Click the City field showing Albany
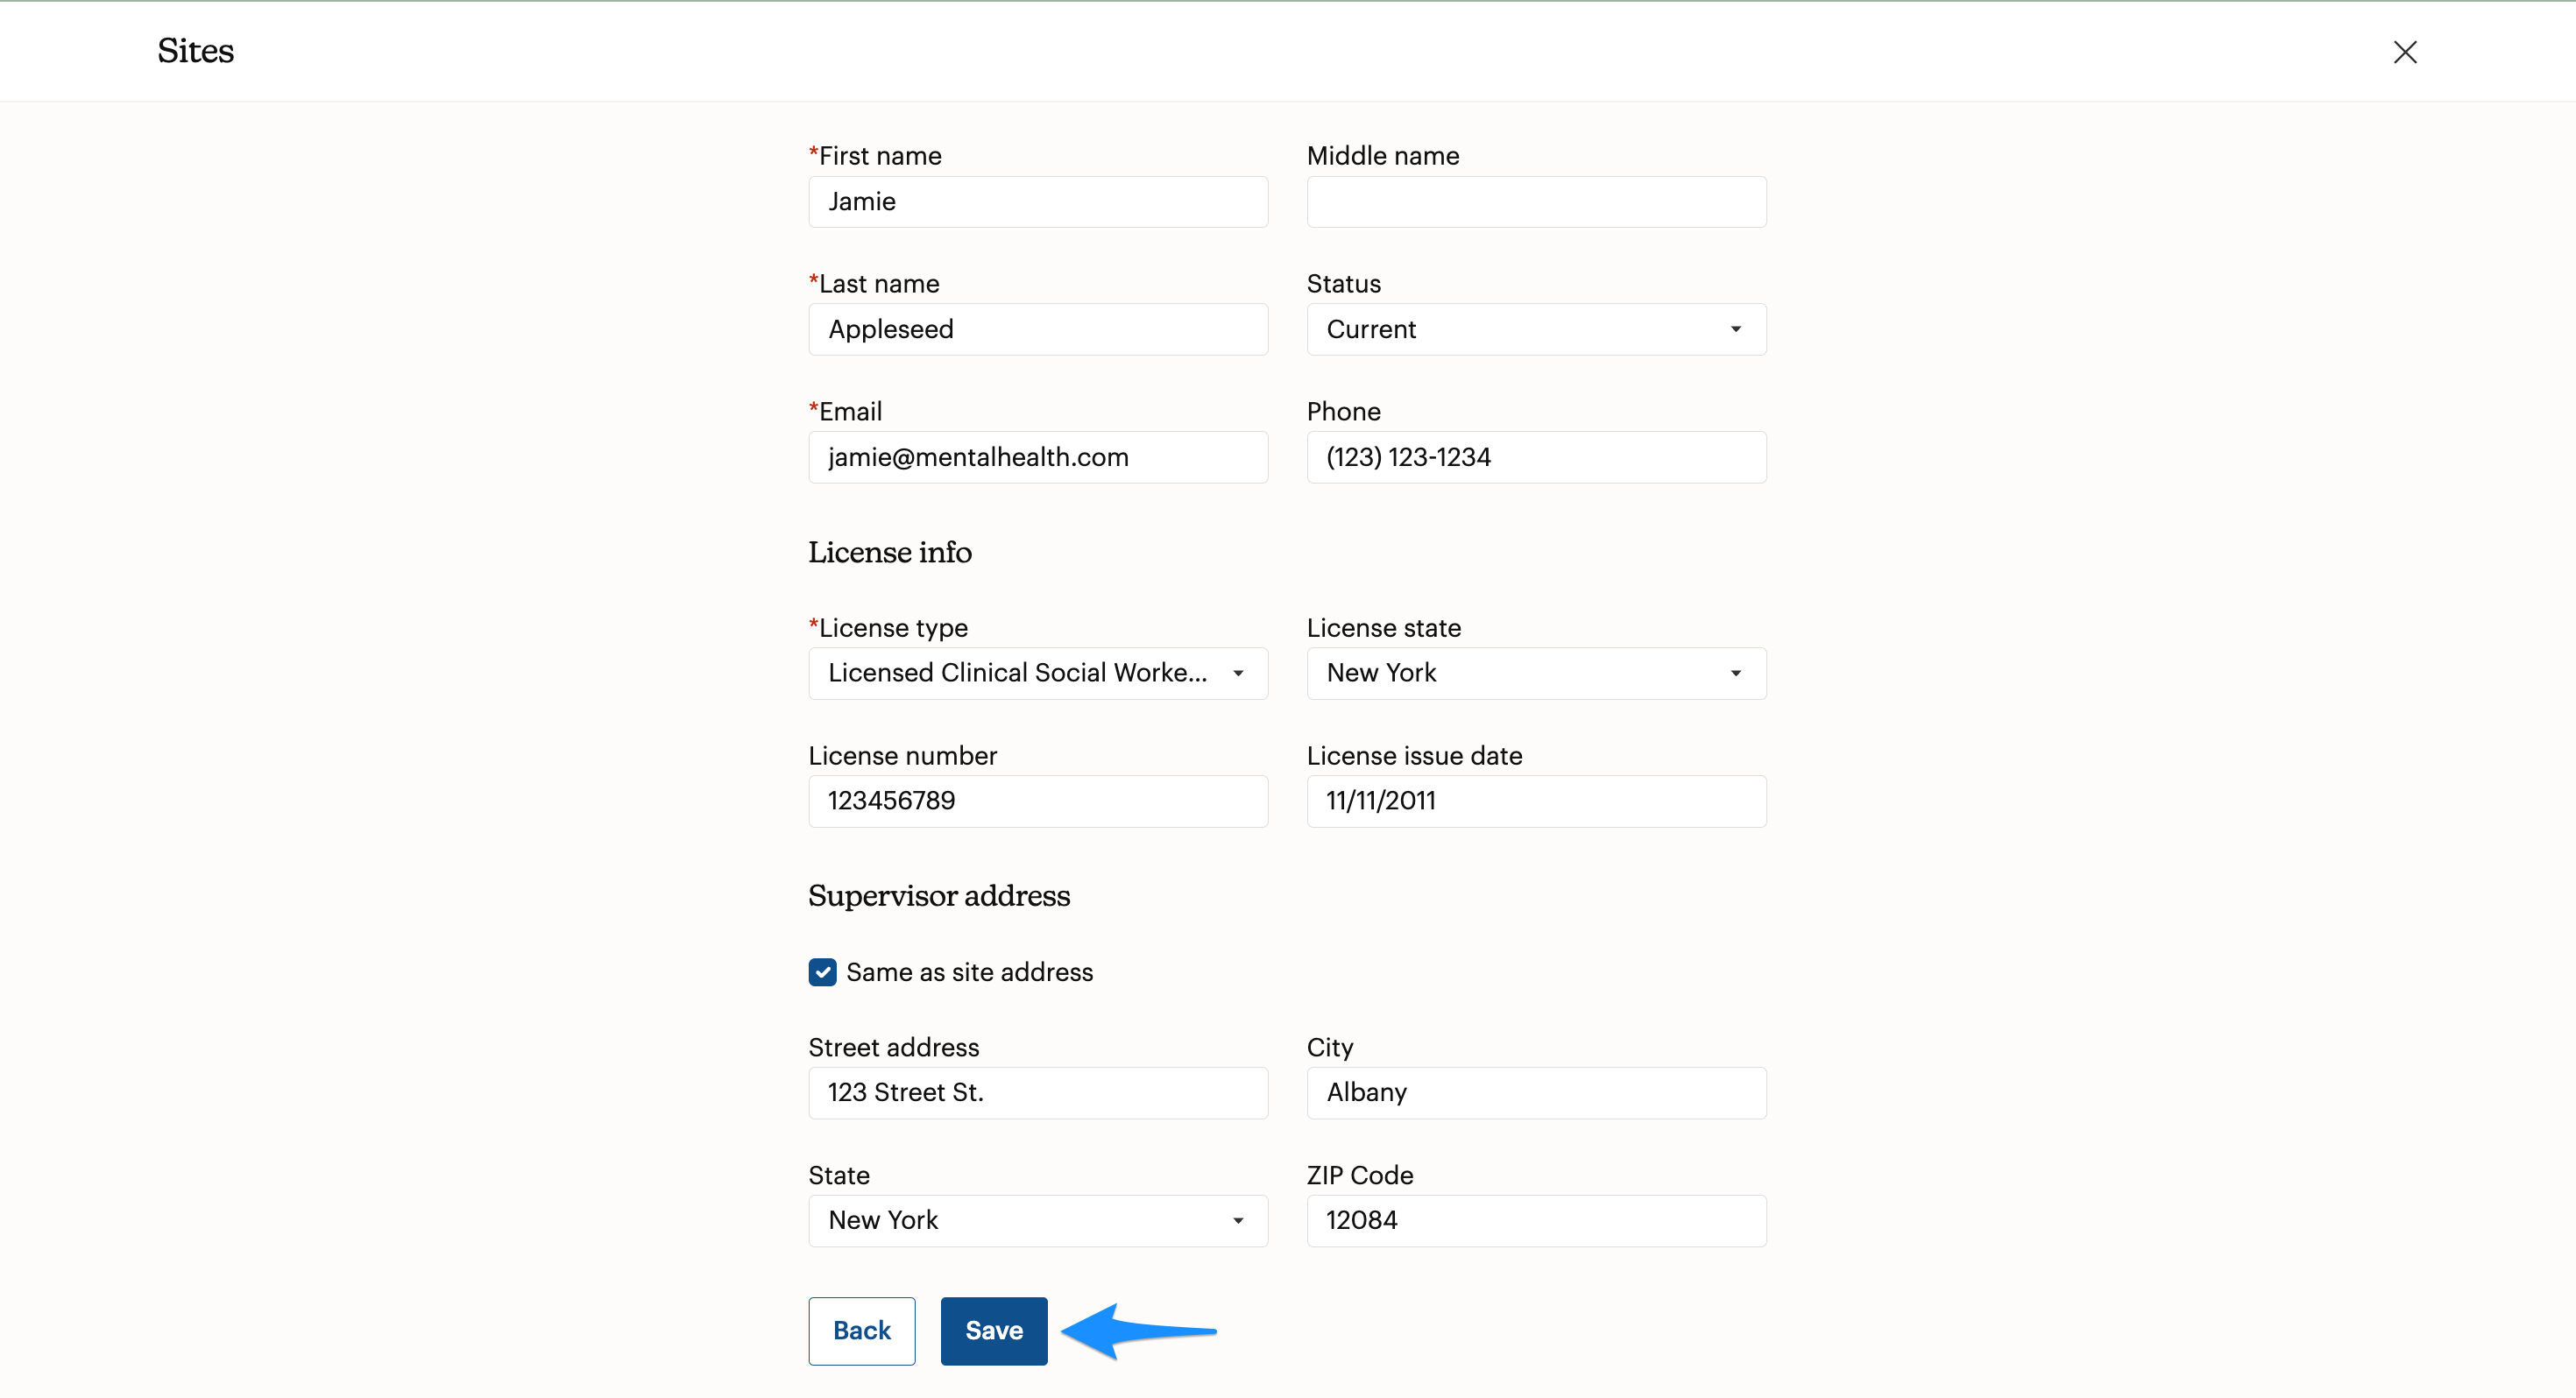The image size is (2576, 1398). [x=1536, y=1092]
